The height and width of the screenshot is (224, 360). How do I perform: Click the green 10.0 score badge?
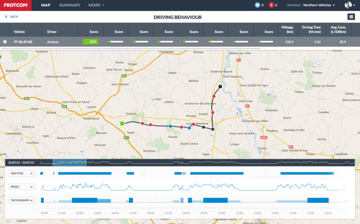[x=90, y=42]
